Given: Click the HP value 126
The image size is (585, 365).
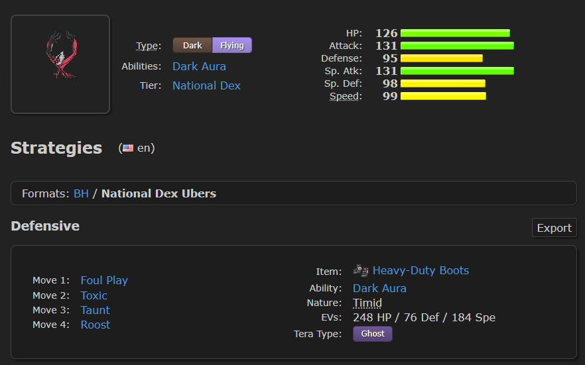Looking at the screenshot, I should pos(387,33).
